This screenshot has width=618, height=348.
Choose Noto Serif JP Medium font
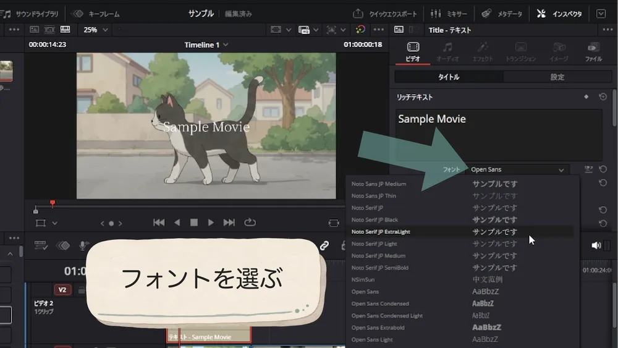click(x=459, y=256)
